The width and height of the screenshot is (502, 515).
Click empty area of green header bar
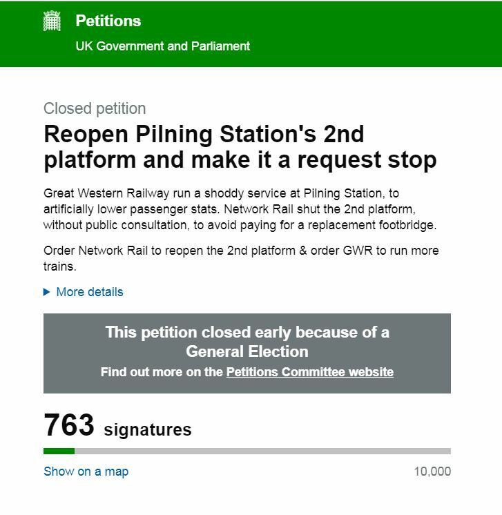click(374, 33)
